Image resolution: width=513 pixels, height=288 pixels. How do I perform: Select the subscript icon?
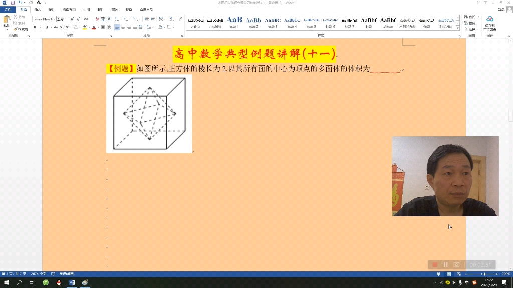[x=62, y=27]
